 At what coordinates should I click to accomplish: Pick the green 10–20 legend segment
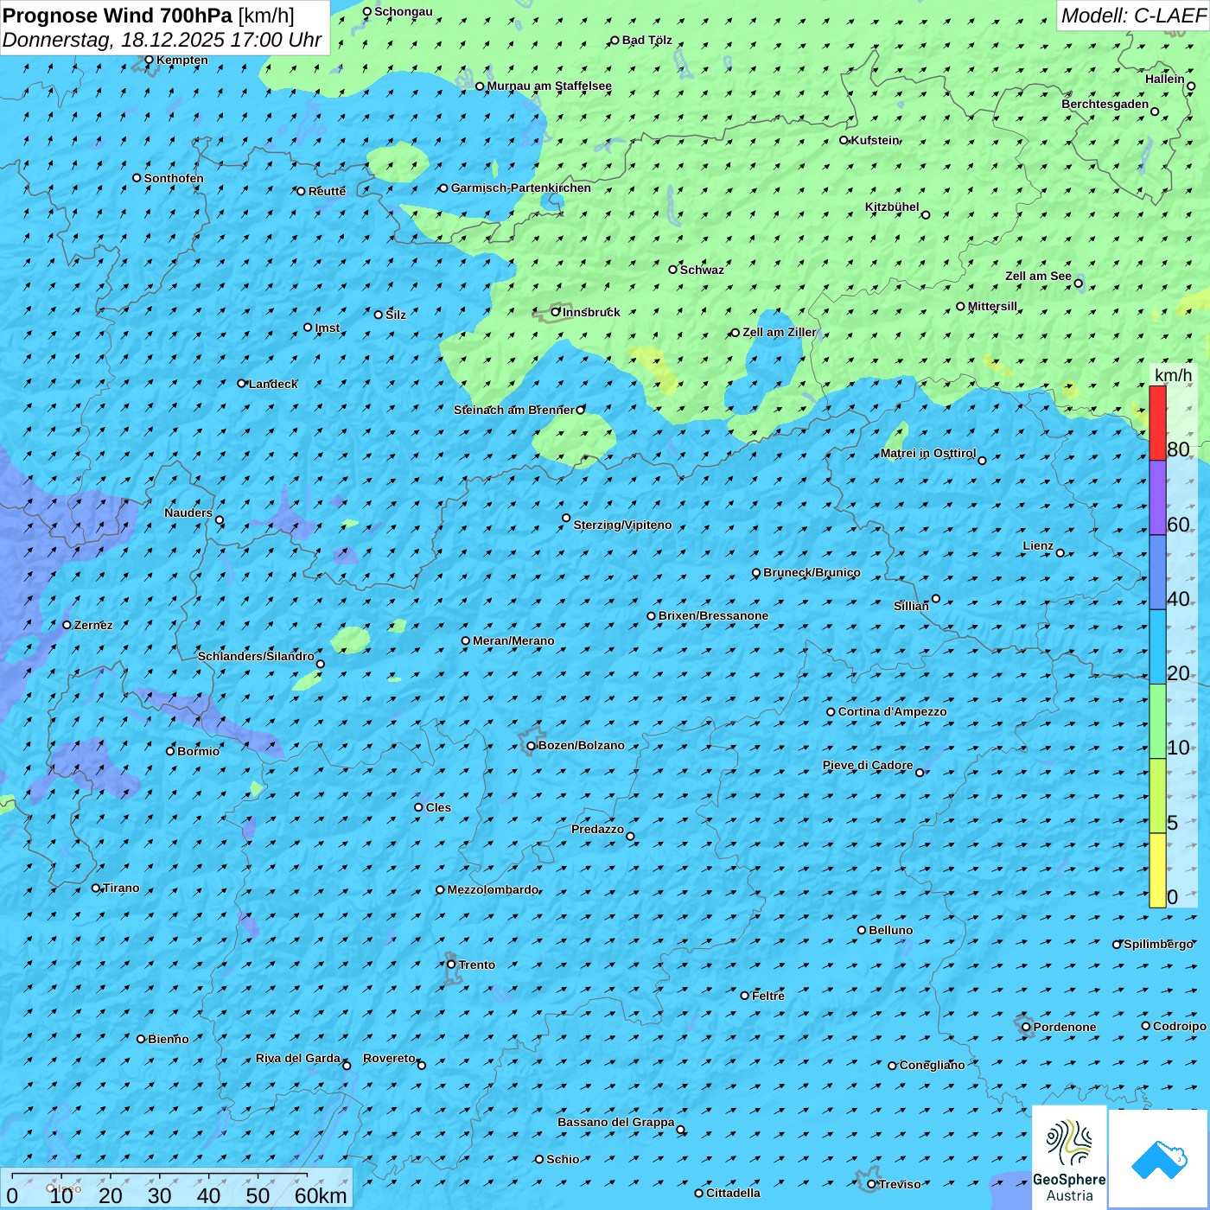click(1157, 722)
